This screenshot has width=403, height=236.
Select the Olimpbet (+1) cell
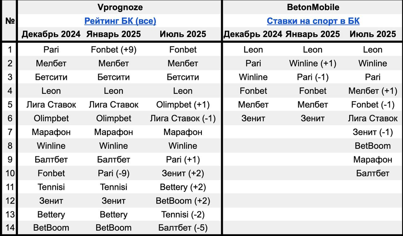[x=183, y=105]
